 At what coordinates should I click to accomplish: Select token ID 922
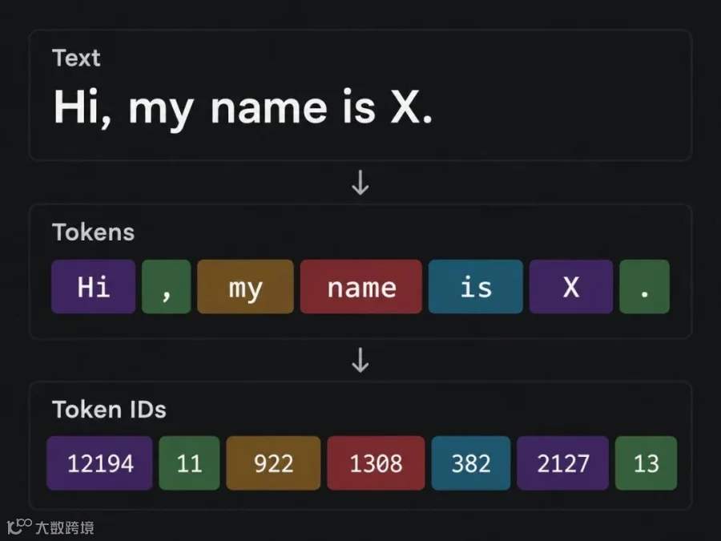(274, 463)
